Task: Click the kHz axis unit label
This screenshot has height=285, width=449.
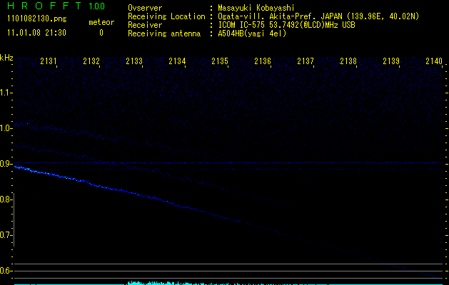Action: (x=6, y=58)
